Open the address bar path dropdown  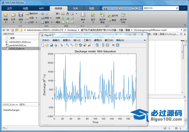pyautogui.click(x=181, y=30)
